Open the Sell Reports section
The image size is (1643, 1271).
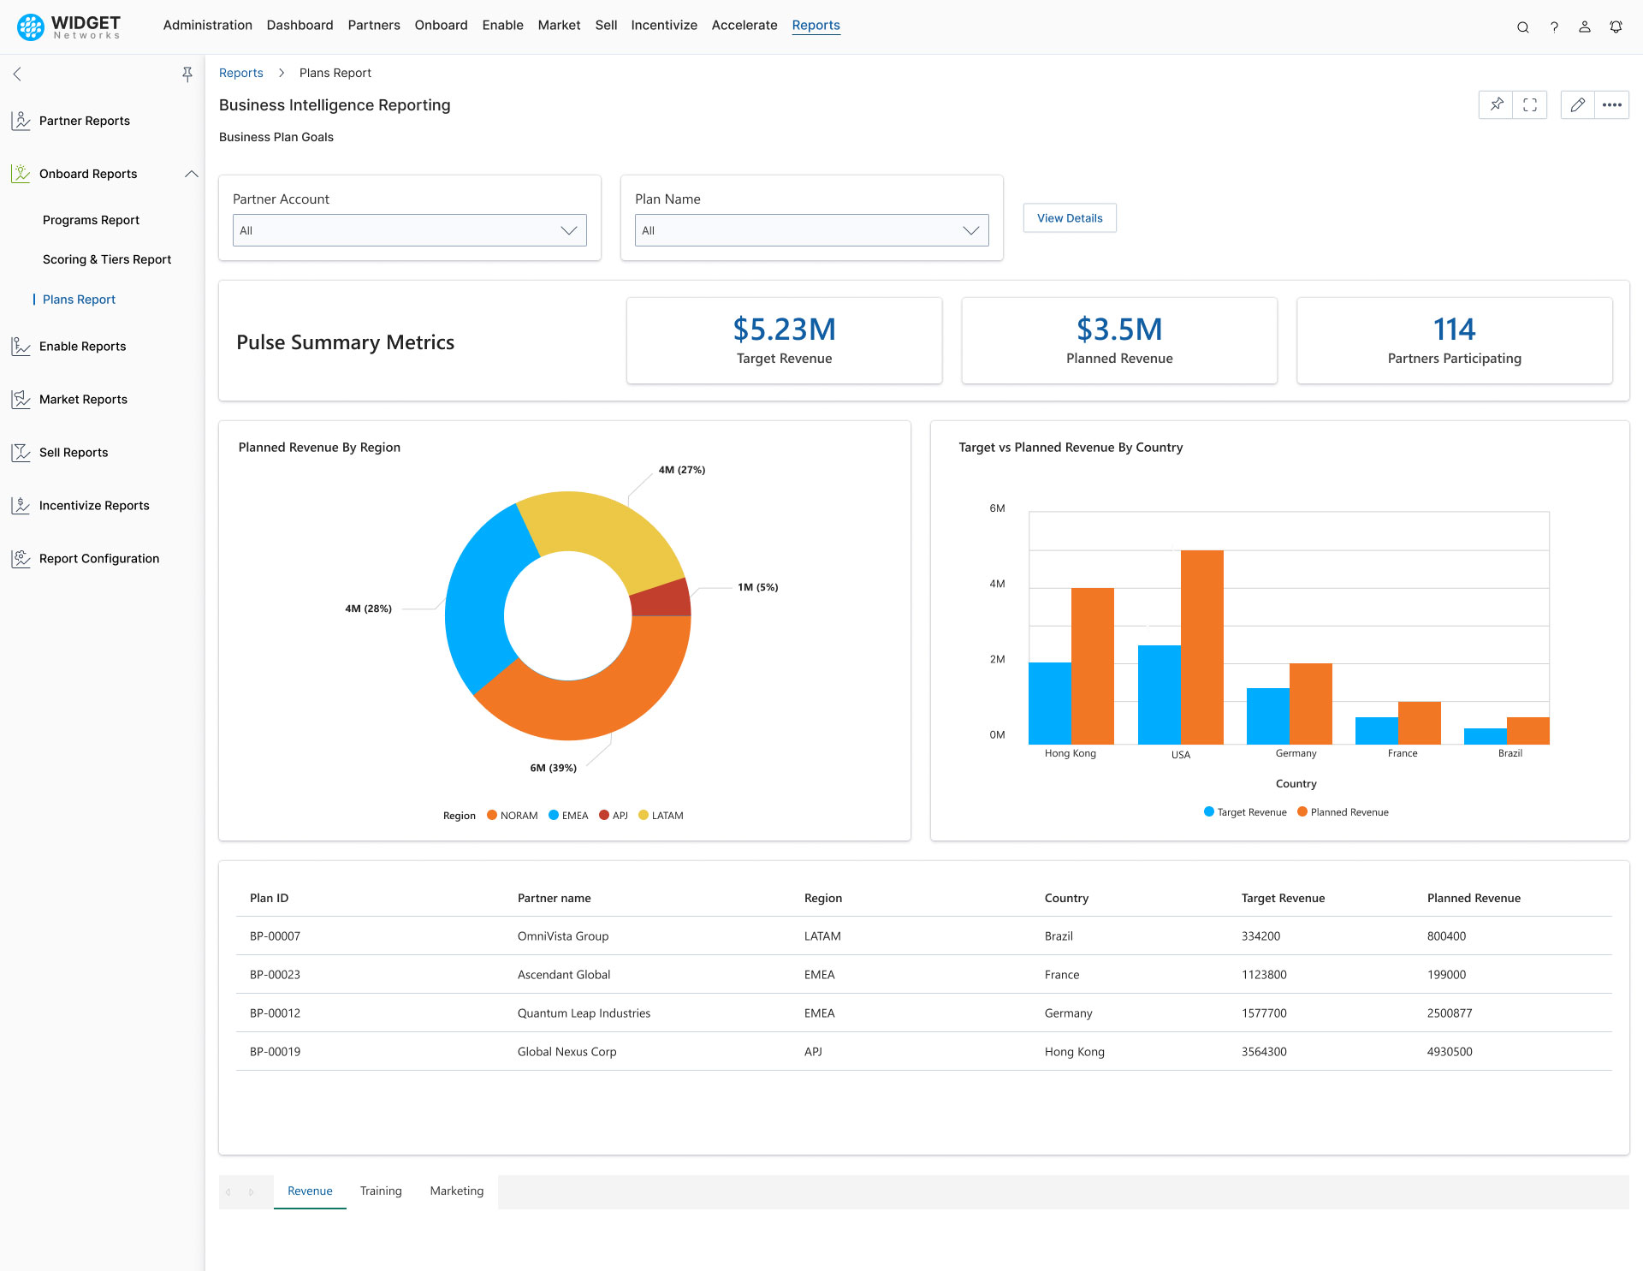coord(73,452)
